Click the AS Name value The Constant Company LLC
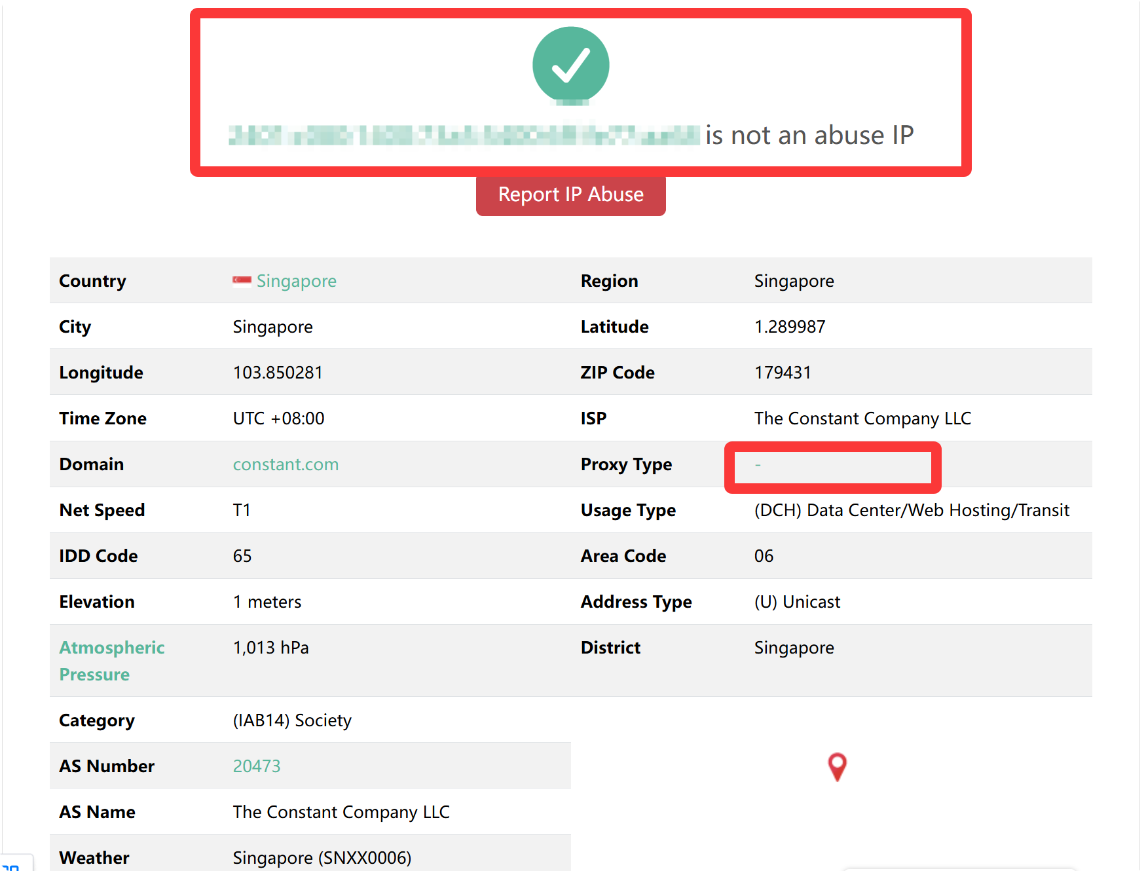Viewport: 1146px width, 871px height. point(341,812)
